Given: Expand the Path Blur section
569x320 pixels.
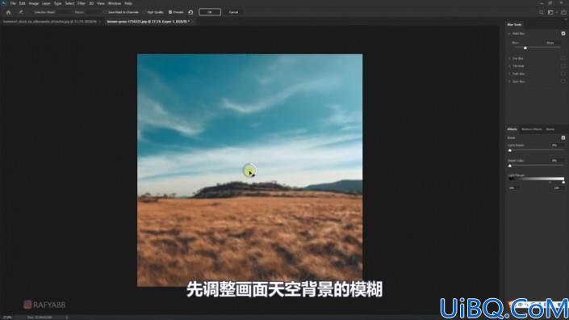Looking at the screenshot, I should coord(509,74).
